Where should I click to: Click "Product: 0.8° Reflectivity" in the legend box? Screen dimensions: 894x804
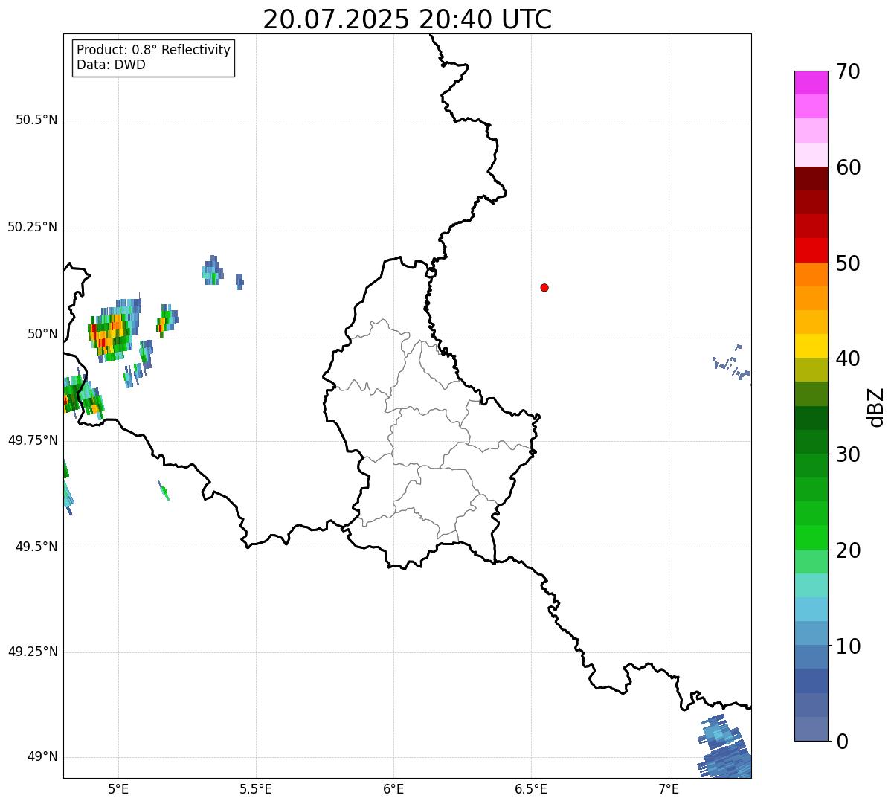click(154, 50)
